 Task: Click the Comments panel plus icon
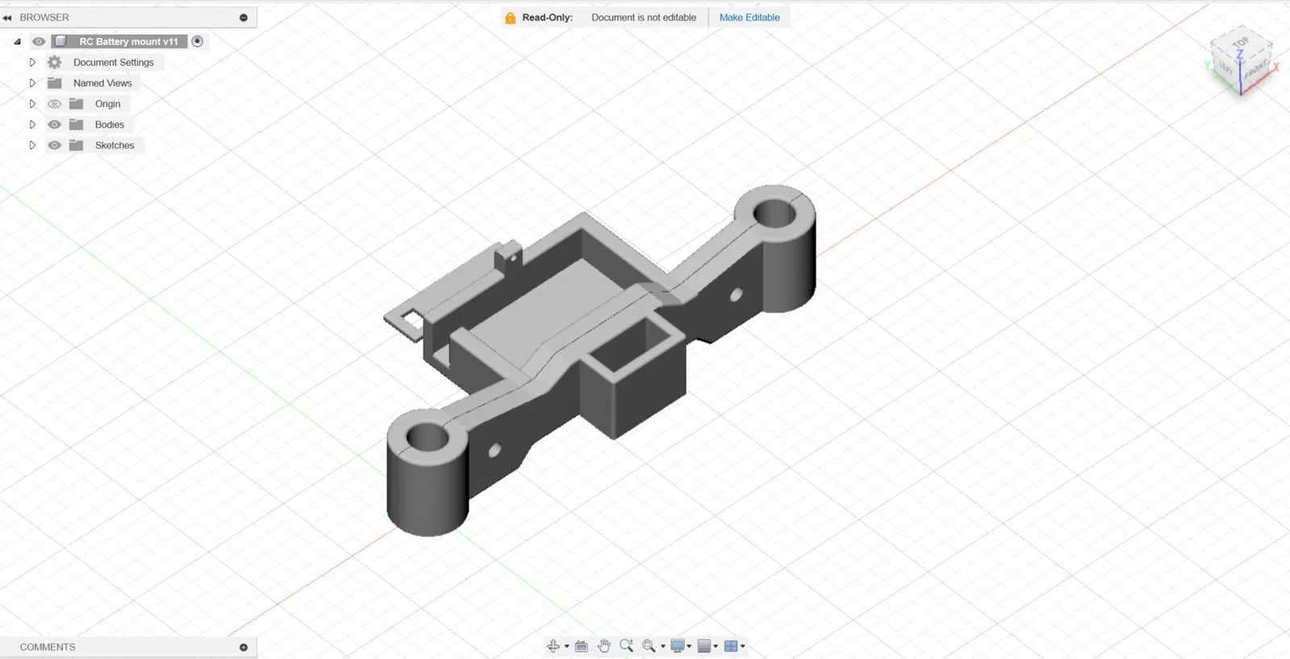(243, 648)
